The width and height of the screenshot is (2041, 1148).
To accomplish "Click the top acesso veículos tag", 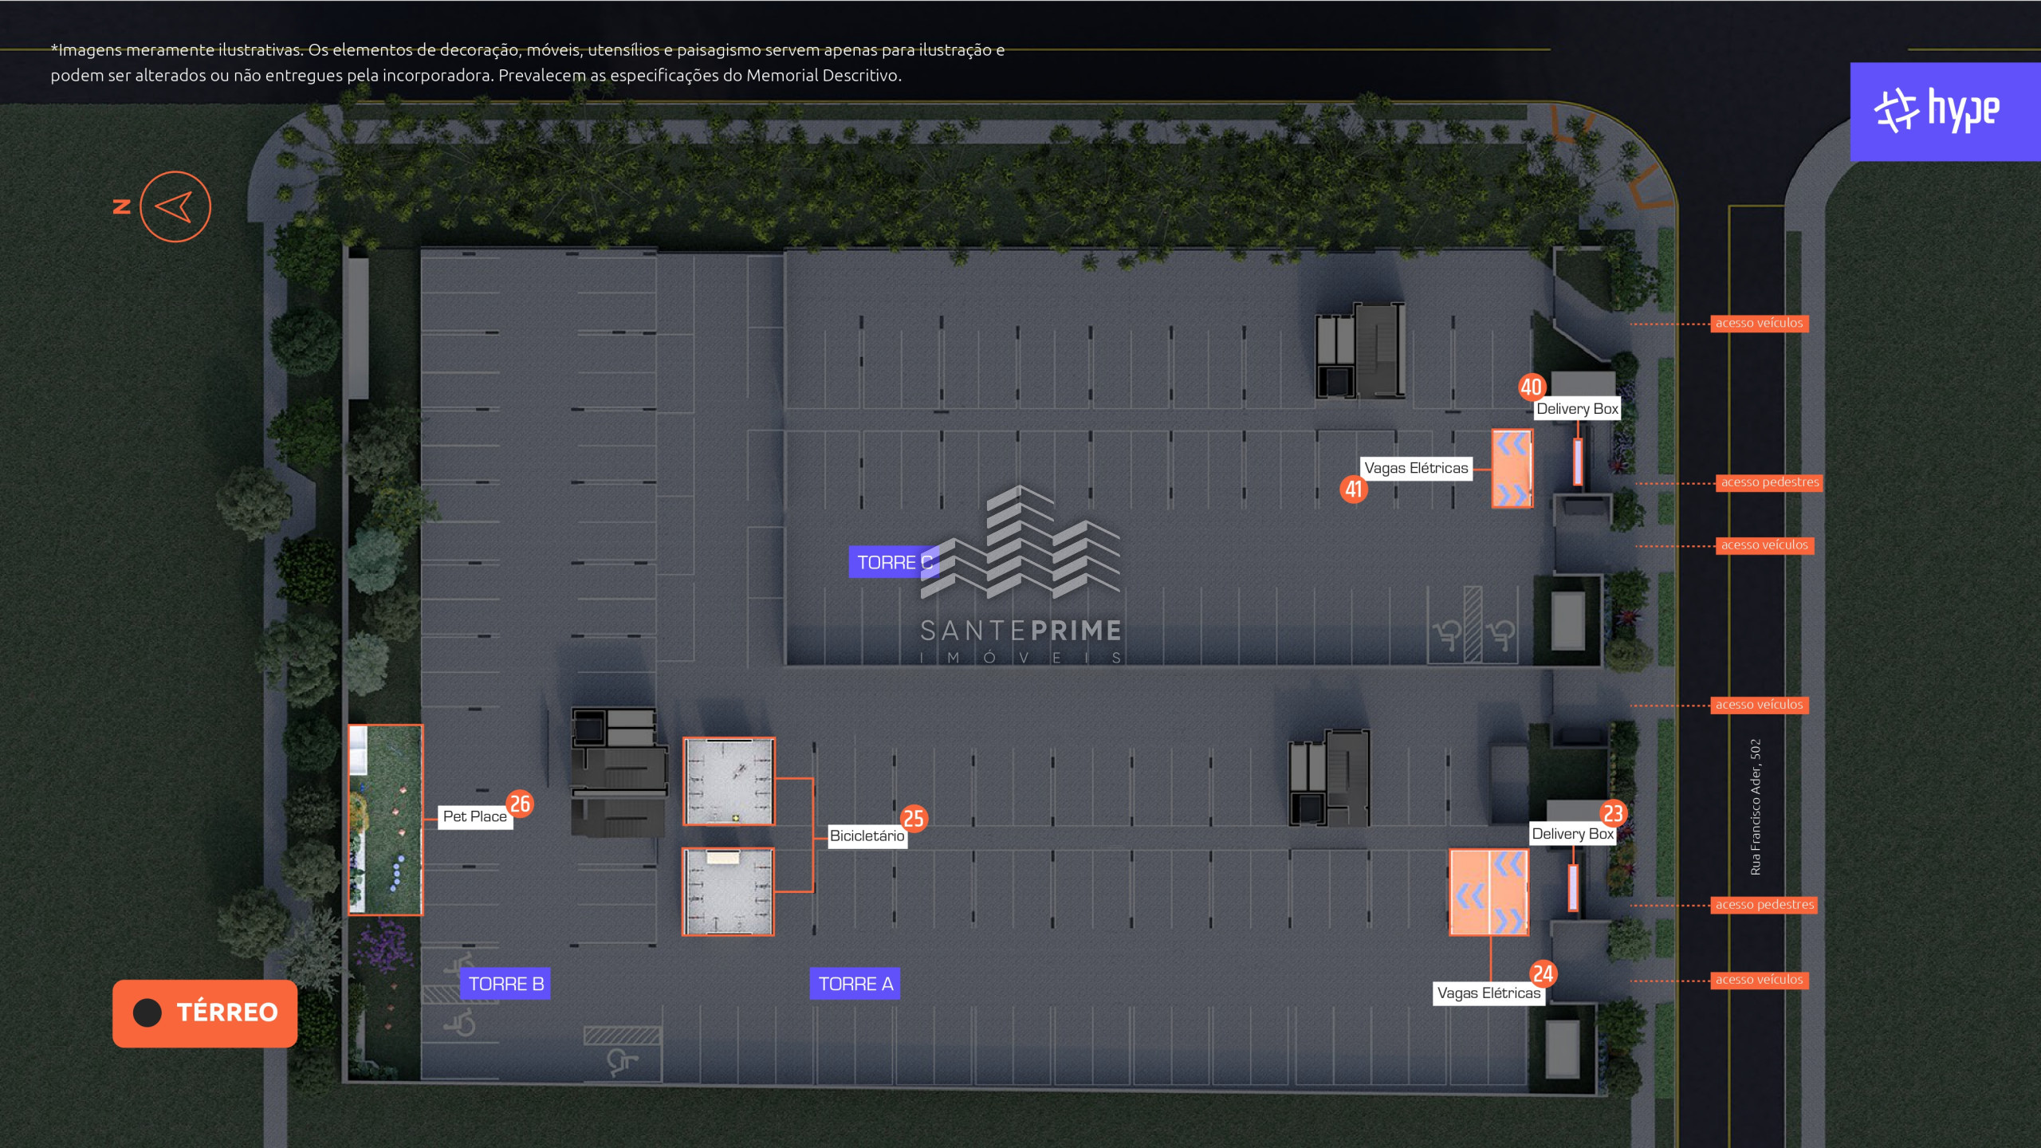I will 1758,323.
